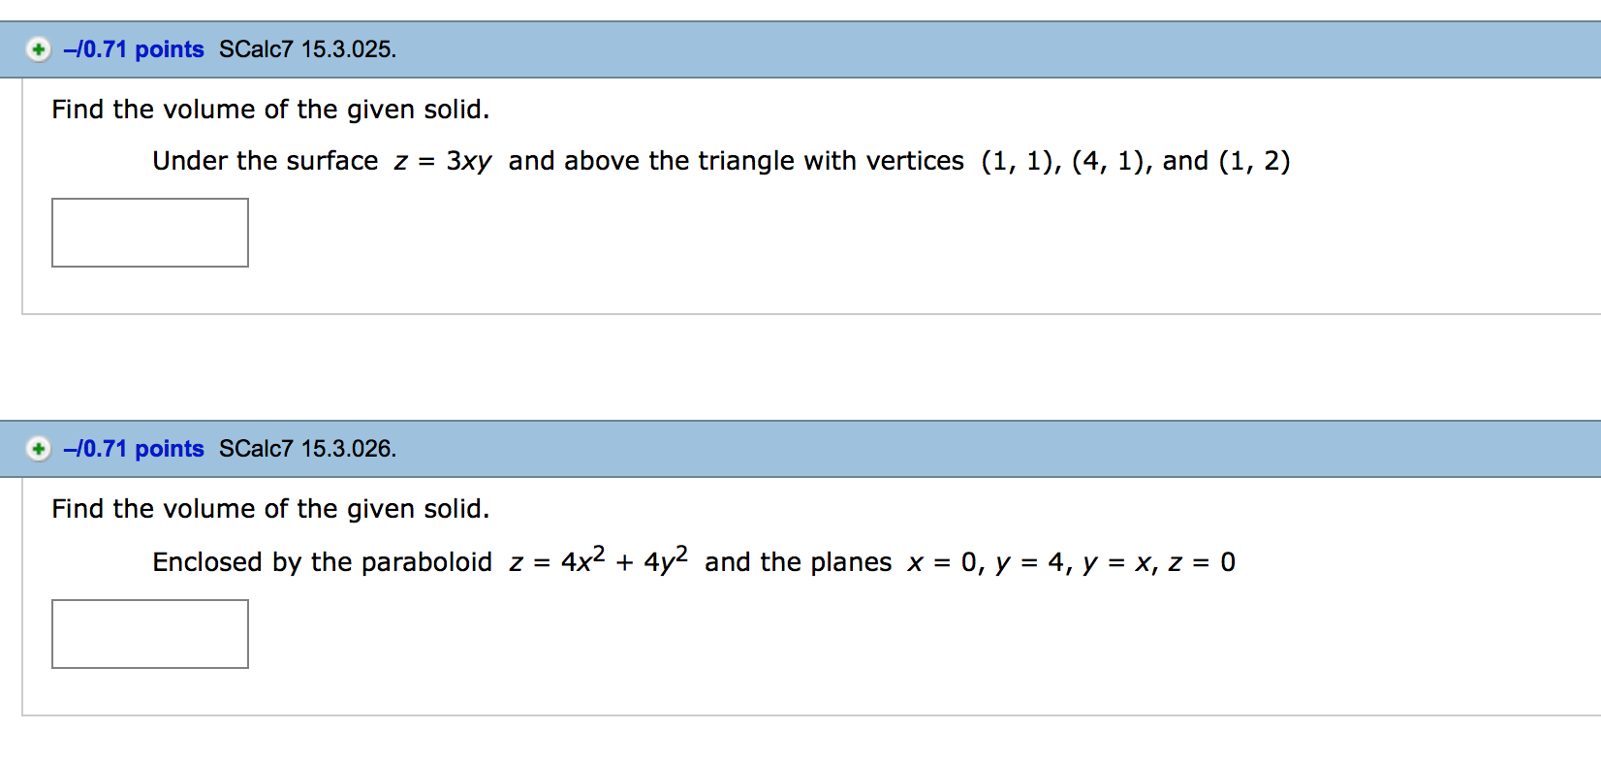Open the expand icon beside '-/0.71 points' on top

click(38, 49)
